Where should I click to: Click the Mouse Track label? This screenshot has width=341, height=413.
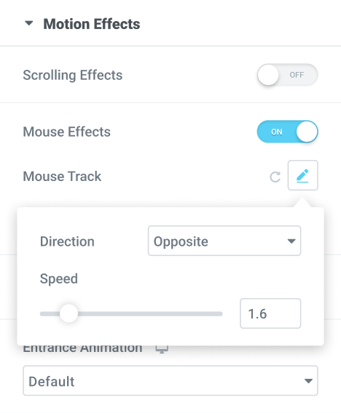click(x=62, y=176)
